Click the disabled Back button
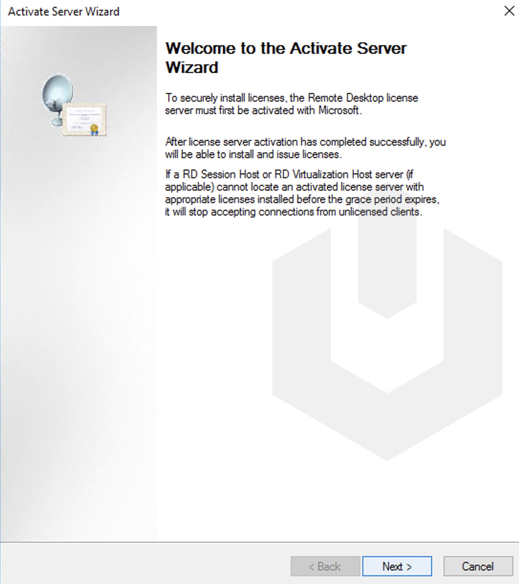 point(325,566)
